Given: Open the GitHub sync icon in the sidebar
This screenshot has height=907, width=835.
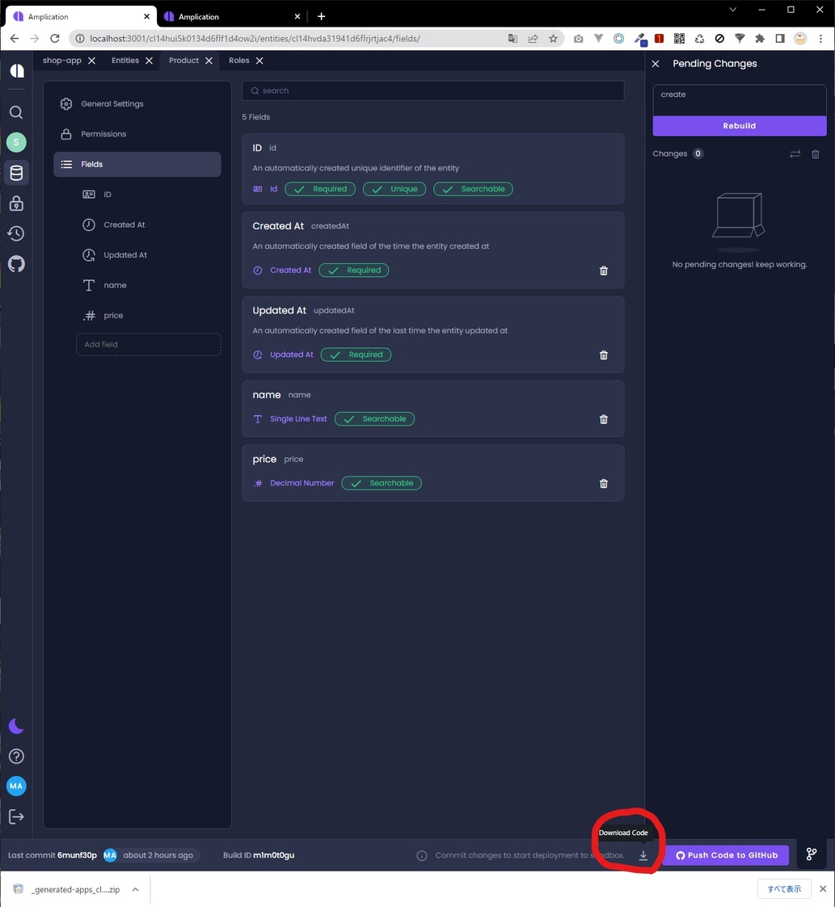Looking at the screenshot, I should tap(16, 264).
